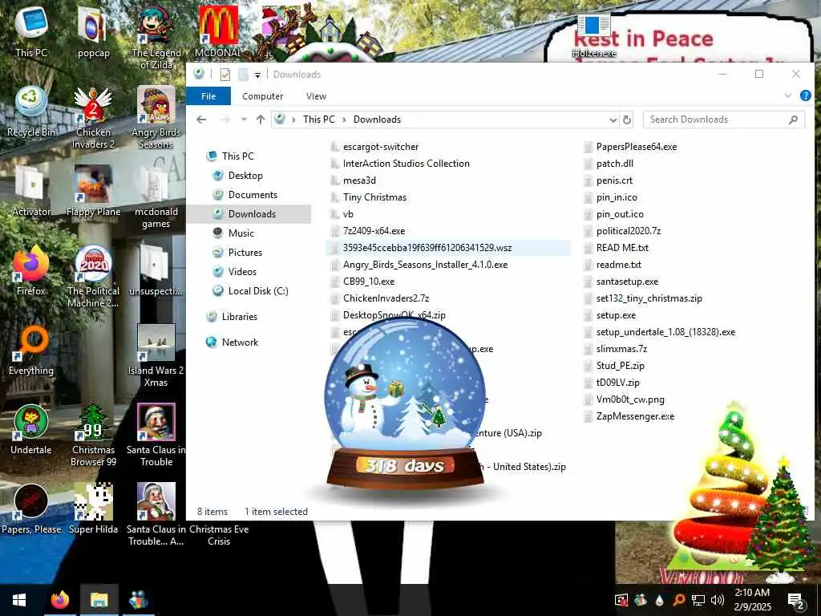Select Desktop in navigation pane
Viewport: 821px width, 616px height.
[245, 176]
